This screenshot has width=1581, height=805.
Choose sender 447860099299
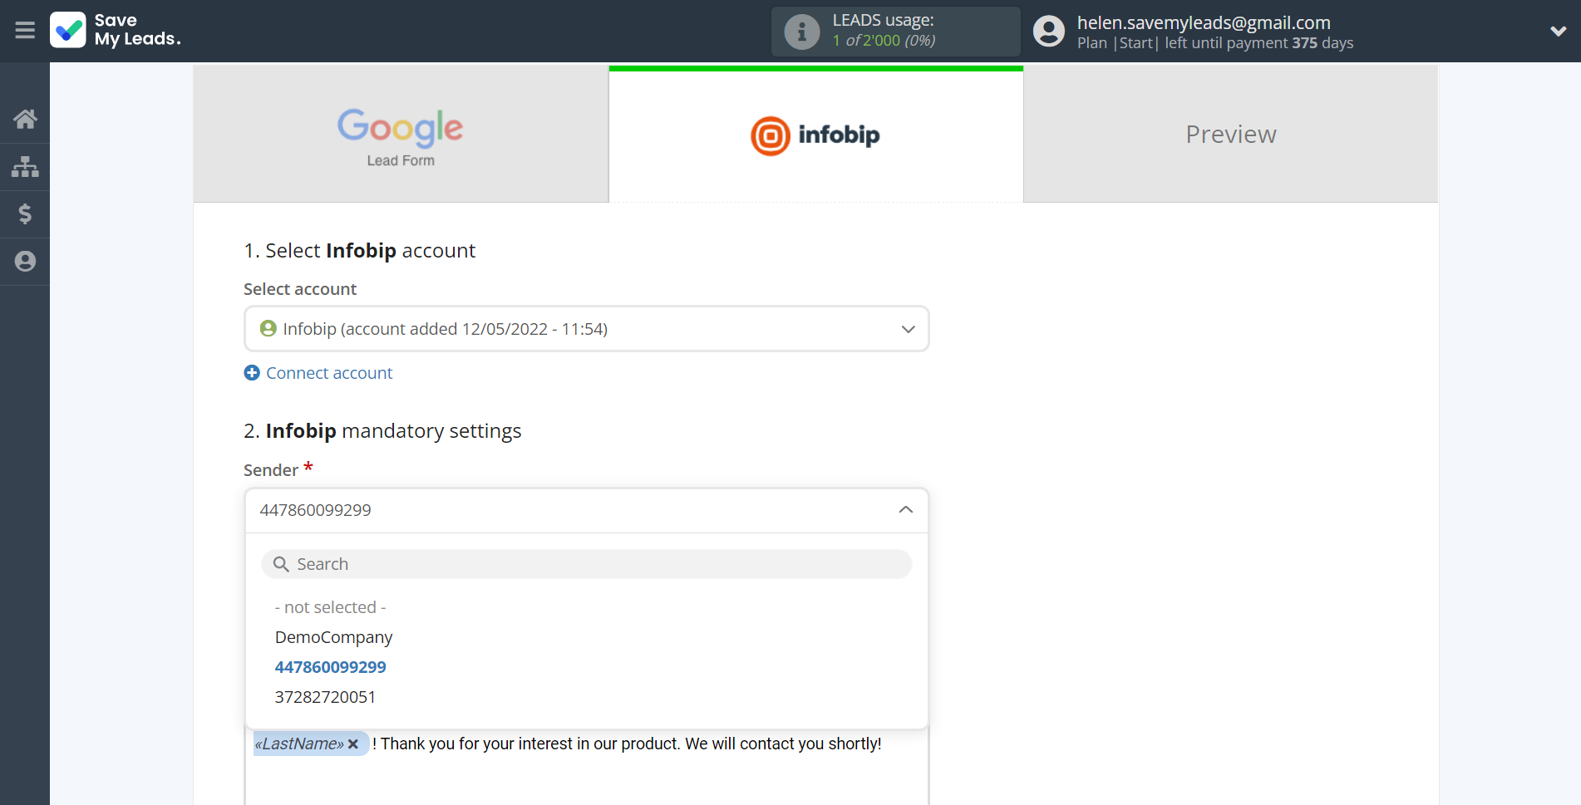pos(330,667)
